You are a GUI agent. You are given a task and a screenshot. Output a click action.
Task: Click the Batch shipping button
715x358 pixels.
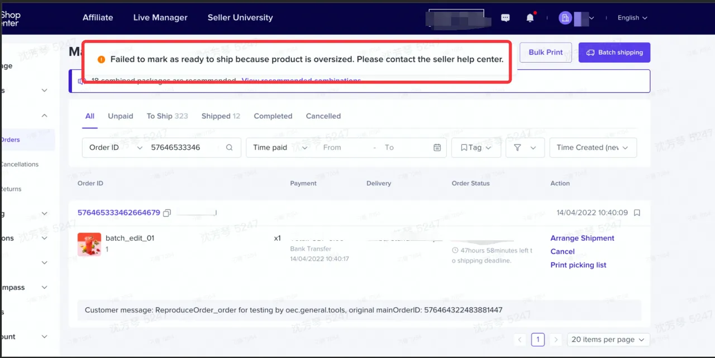click(614, 52)
